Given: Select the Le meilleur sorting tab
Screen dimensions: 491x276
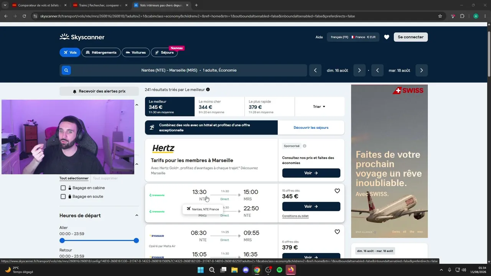Looking at the screenshot, I should coord(170,107).
